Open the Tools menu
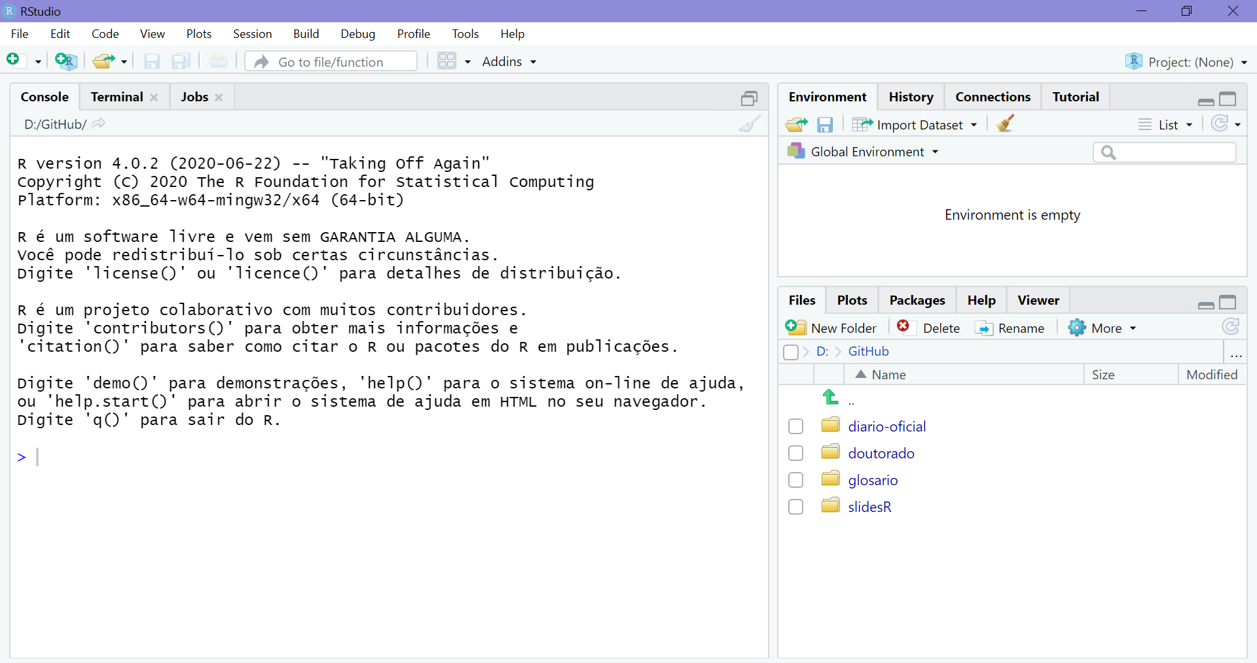The width and height of the screenshot is (1257, 663). (x=465, y=33)
